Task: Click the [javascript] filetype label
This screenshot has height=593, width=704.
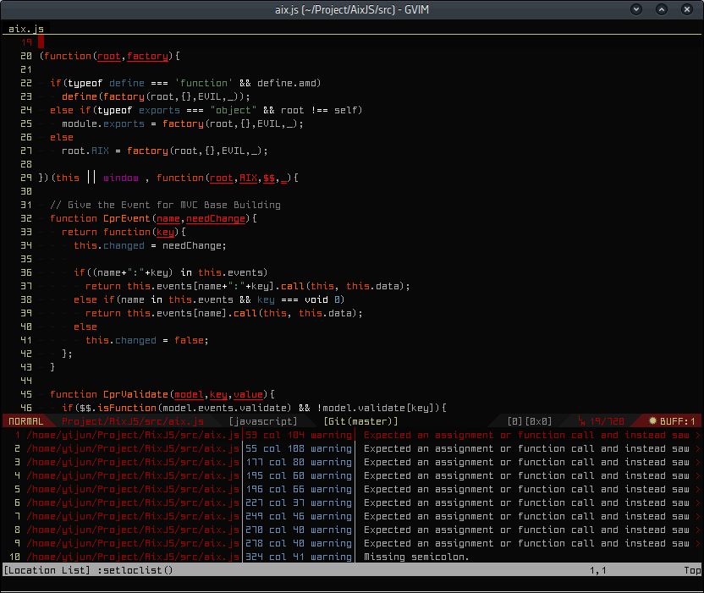Action: point(262,421)
